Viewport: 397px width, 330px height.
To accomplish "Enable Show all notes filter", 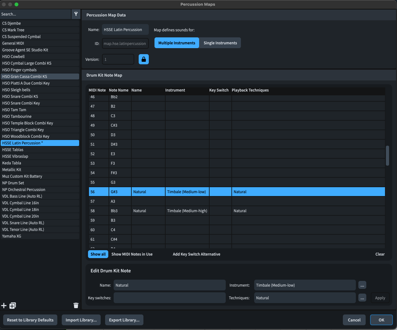I will pos(98,254).
